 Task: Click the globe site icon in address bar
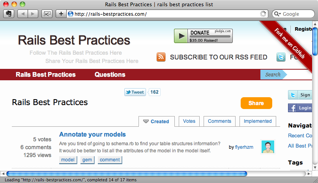71,14
